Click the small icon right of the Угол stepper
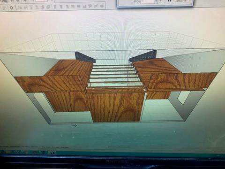Viewport: 225px width, 169px height. pos(162,1)
